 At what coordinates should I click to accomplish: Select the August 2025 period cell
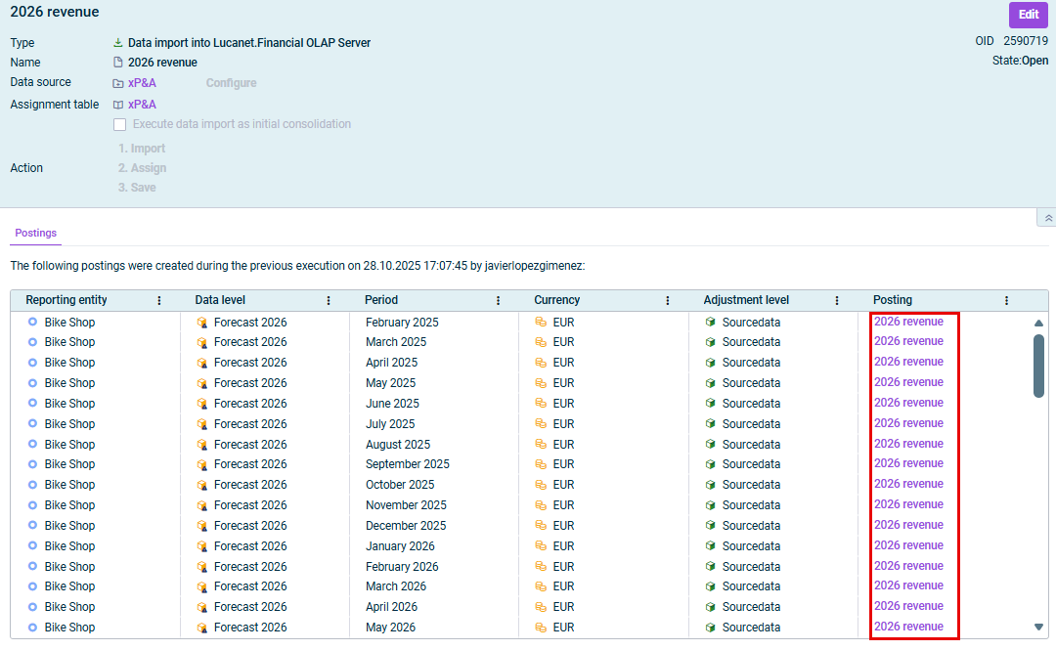398,445
